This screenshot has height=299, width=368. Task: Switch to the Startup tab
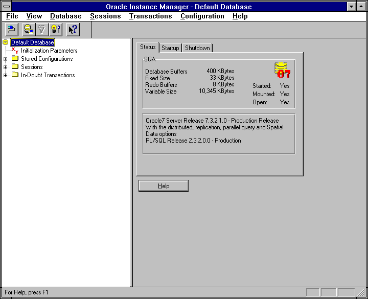point(170,48)
